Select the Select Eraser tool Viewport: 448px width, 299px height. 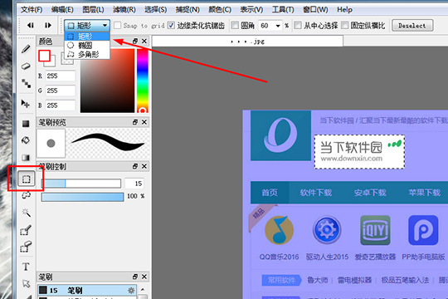pos(26,247)
